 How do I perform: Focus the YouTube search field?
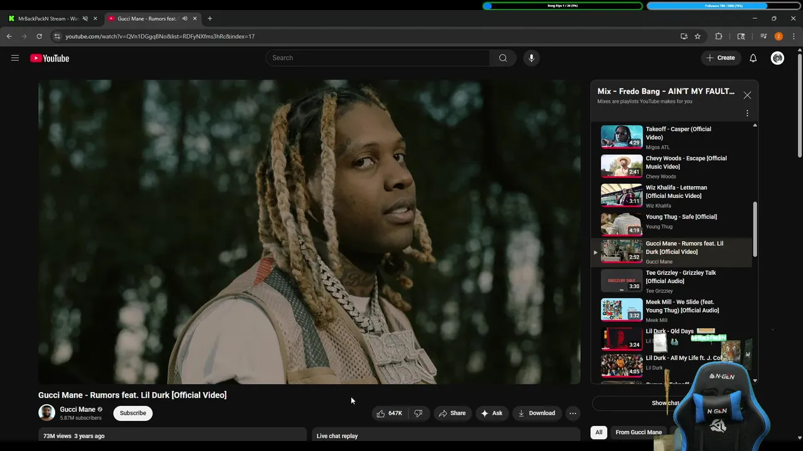[378, 58]
